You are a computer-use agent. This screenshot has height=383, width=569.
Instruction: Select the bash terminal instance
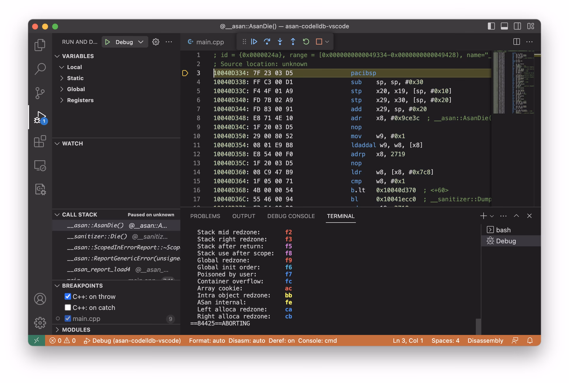pos(511,230)
